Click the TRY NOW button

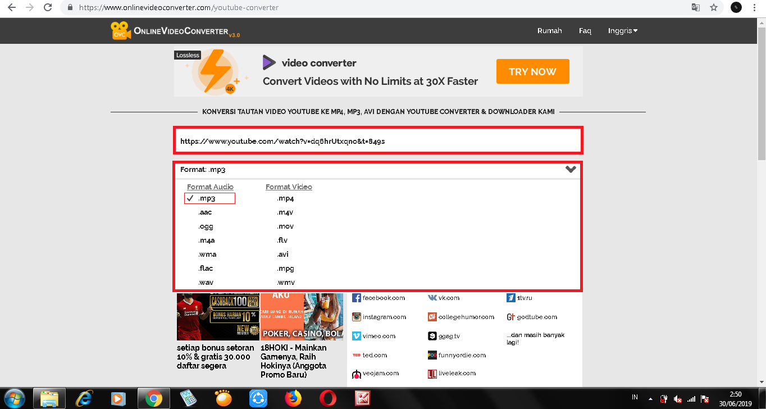pyautogui.click(x=532, y=71)
